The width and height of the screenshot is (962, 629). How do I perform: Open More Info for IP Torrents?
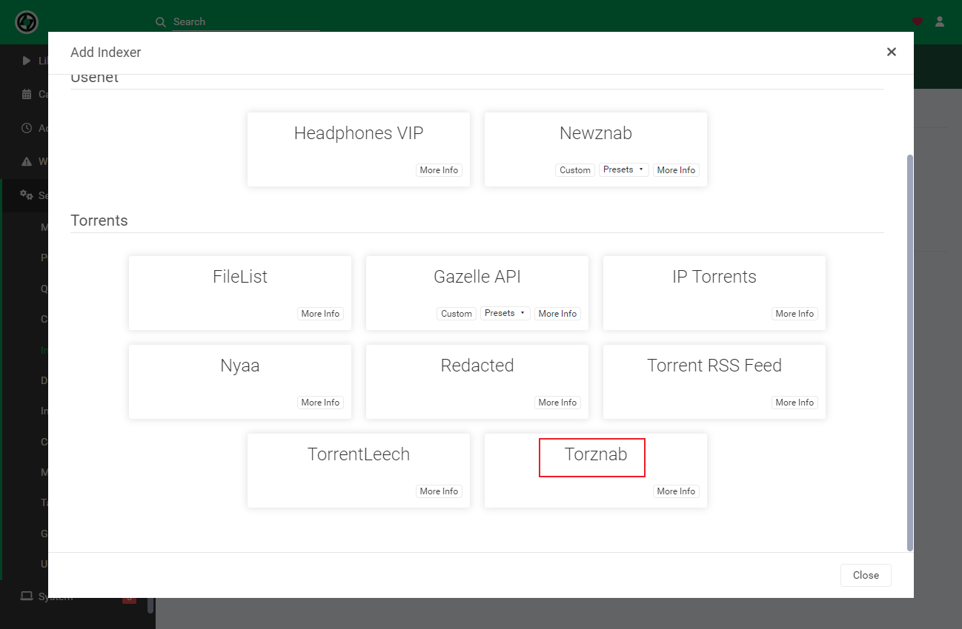(x=795, y=314)
